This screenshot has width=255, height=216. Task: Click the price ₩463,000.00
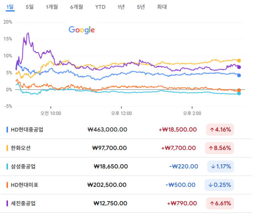coord(107,130)
